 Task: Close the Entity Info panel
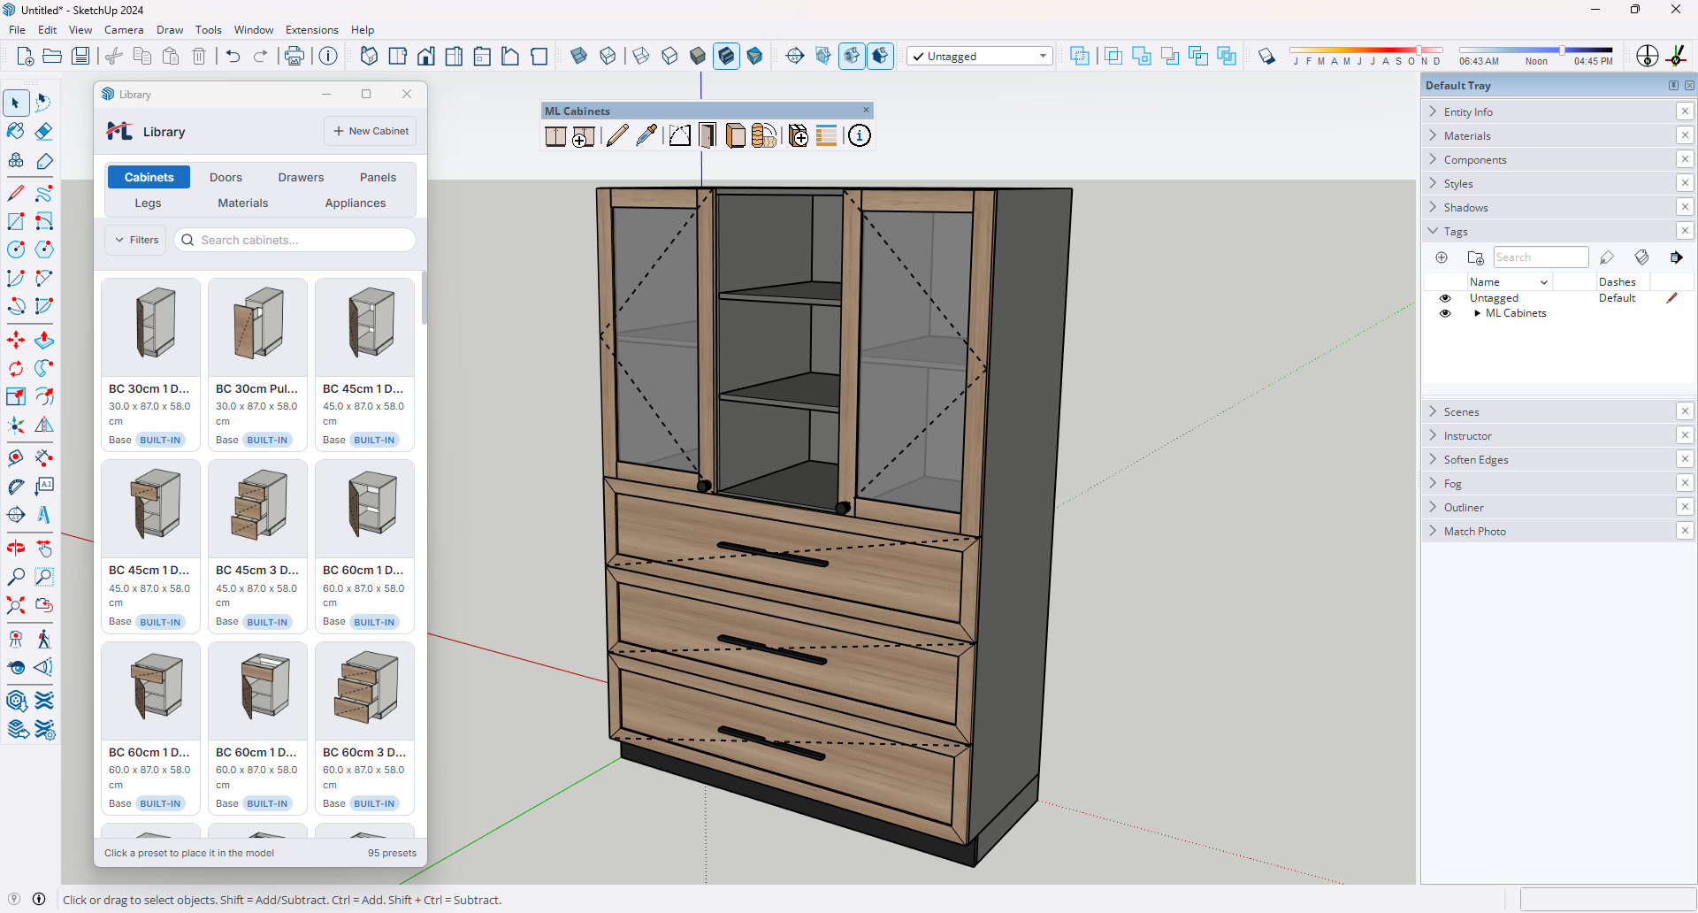pos(1685,111)
